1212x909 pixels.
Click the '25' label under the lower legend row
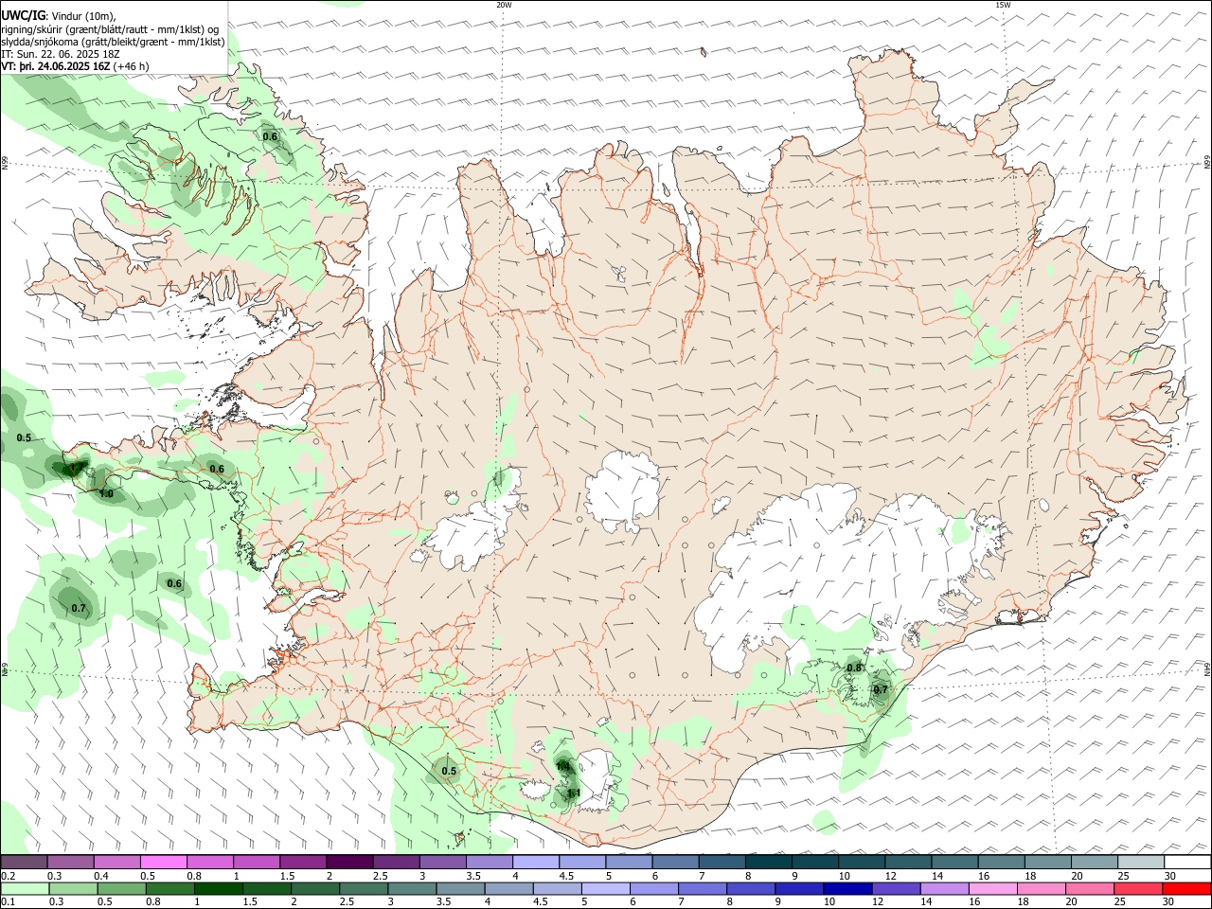pyautogui.click(x=1118, y=901)
